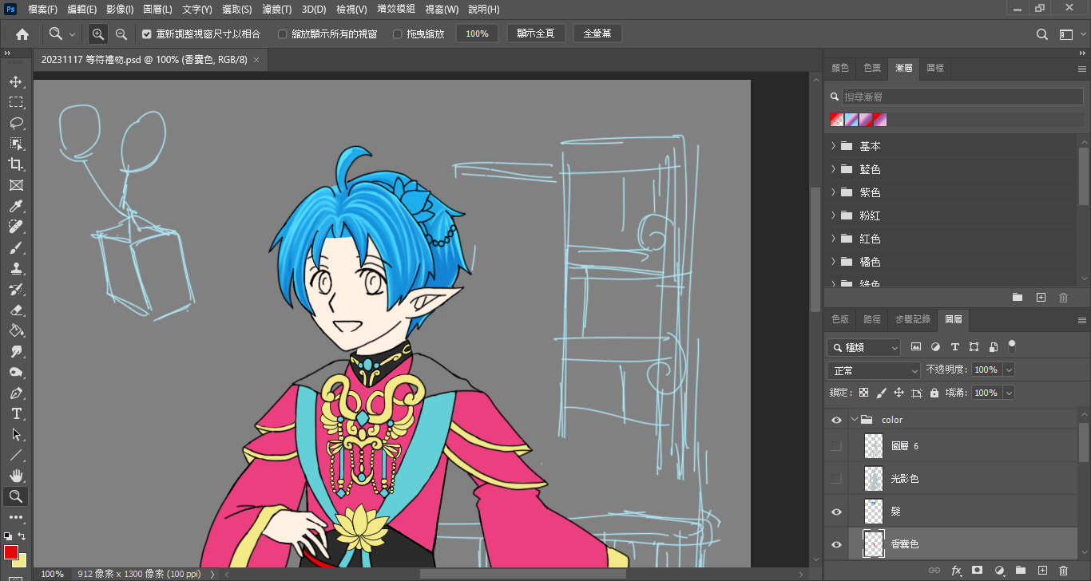Screen dimensions: 1091x581
Task: Enable the scrubby zoom checkbox
Action: pyautogui.click(x=398, y=34)
